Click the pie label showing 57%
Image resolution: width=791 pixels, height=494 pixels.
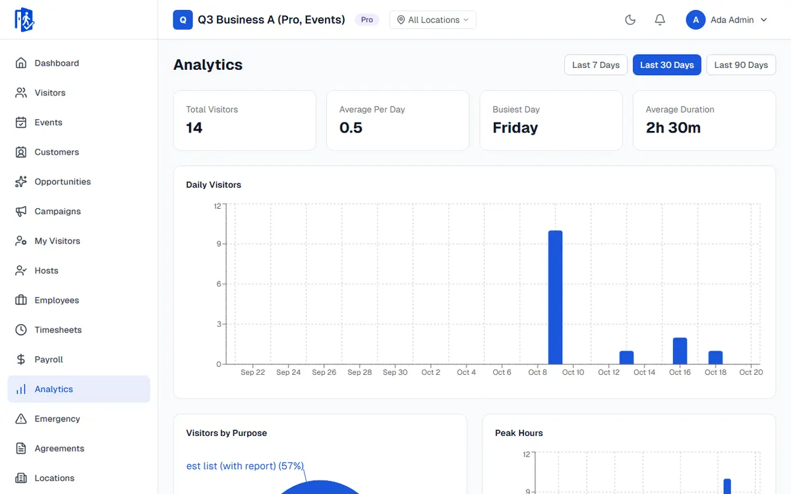click(x=245, y=466)
